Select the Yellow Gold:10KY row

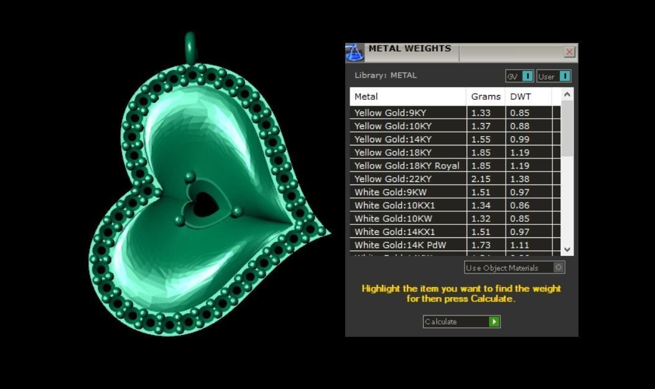455,126
